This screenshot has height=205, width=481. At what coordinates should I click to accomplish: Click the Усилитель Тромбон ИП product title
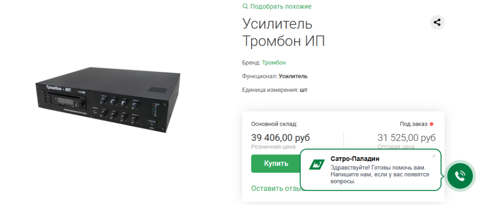coord(283,33)
